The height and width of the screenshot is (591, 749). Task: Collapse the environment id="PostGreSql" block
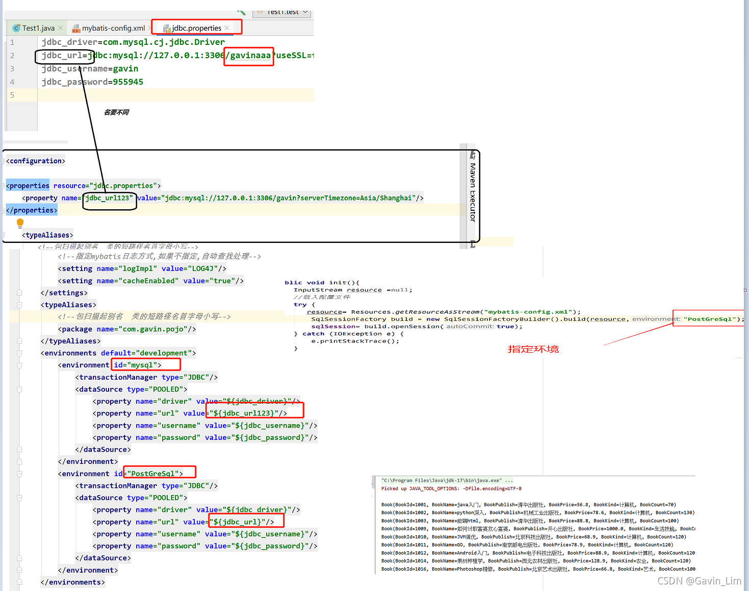19,474
